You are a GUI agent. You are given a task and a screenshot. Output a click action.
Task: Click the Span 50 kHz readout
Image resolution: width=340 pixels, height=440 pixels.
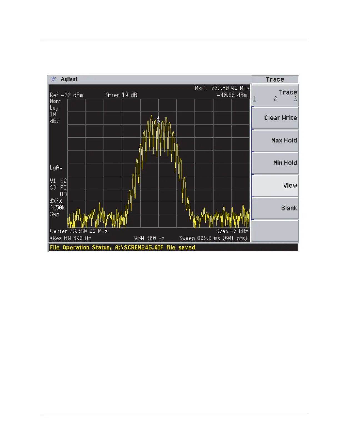232,231
